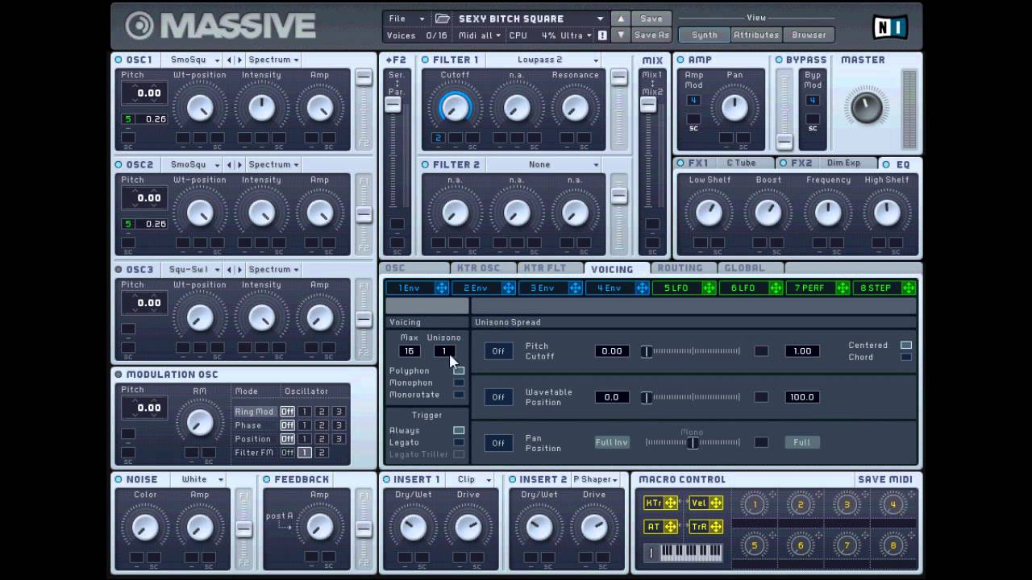Toggle OSC1 power LED

[x=119, y=60]
